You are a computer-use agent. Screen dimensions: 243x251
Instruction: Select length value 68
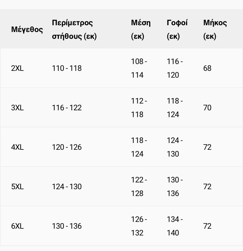[207, 68]
